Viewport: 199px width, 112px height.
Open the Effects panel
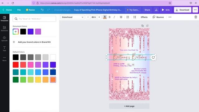144,17
